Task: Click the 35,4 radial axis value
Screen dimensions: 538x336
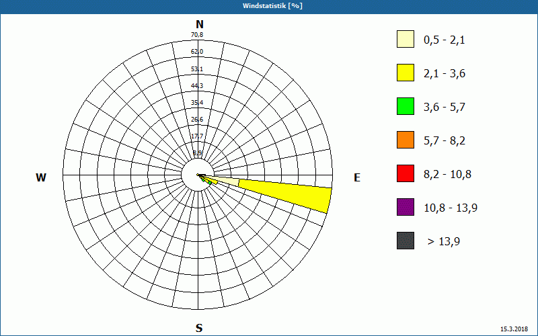Action: coord(197,103)
